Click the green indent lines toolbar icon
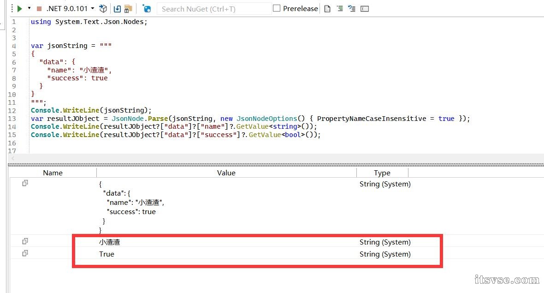This screenshot has width=544, height=293. [x=340, y=9]
